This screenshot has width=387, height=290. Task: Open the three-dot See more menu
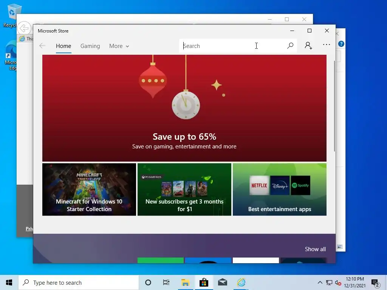pyautogui.click(x=327, y=45)
